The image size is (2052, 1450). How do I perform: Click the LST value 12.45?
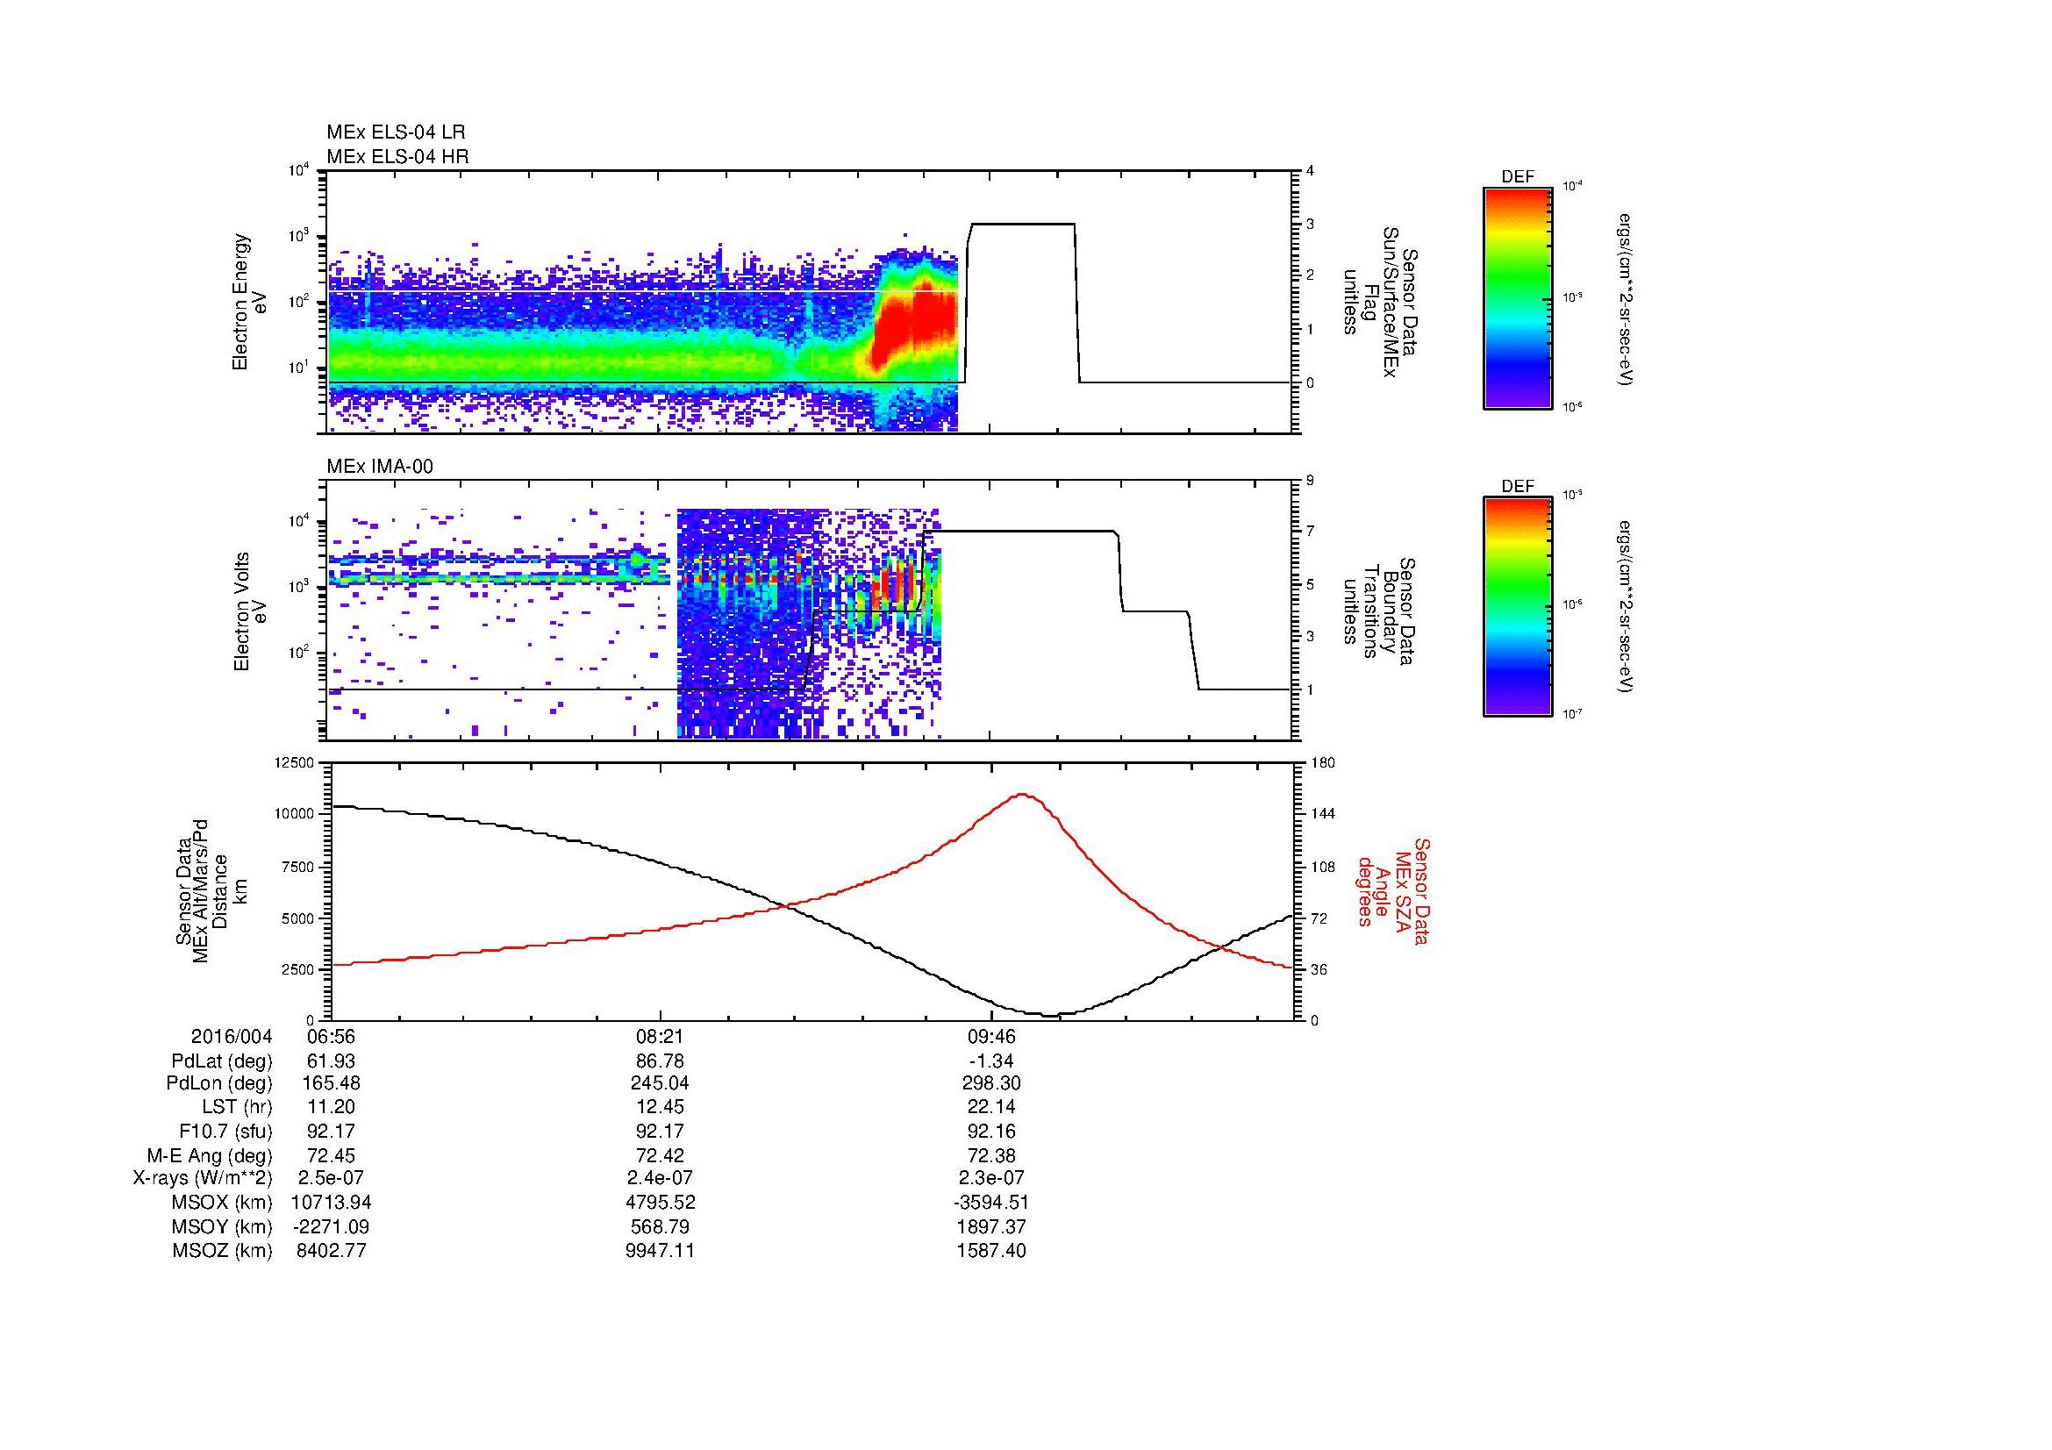[661, 1106]
